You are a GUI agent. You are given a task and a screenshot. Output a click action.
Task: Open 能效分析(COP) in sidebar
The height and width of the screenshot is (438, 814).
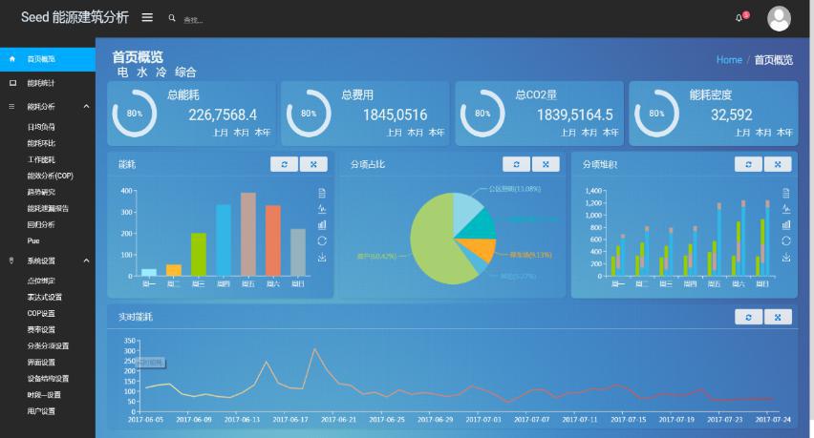pyautogui.click(x=50, y=176)
